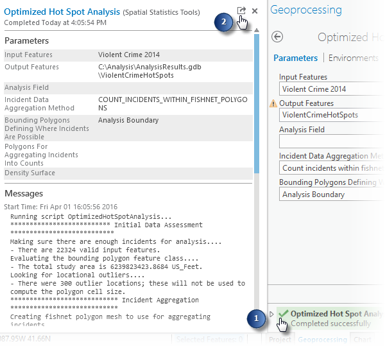385x346 pixels.
Task: Open the Incident Data Aggregation Method dropdown
Action: (331, 168)
